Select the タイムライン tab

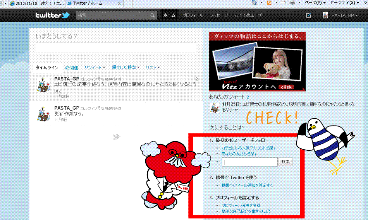coord(47,68)
